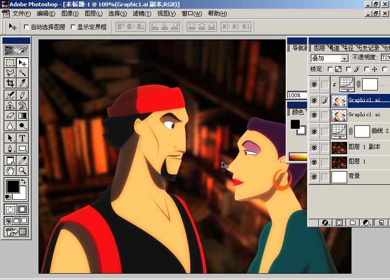The height and width of the screenshot is (280, 390).
Task: Swap foreground and background colors
Action: click(23, 181)
